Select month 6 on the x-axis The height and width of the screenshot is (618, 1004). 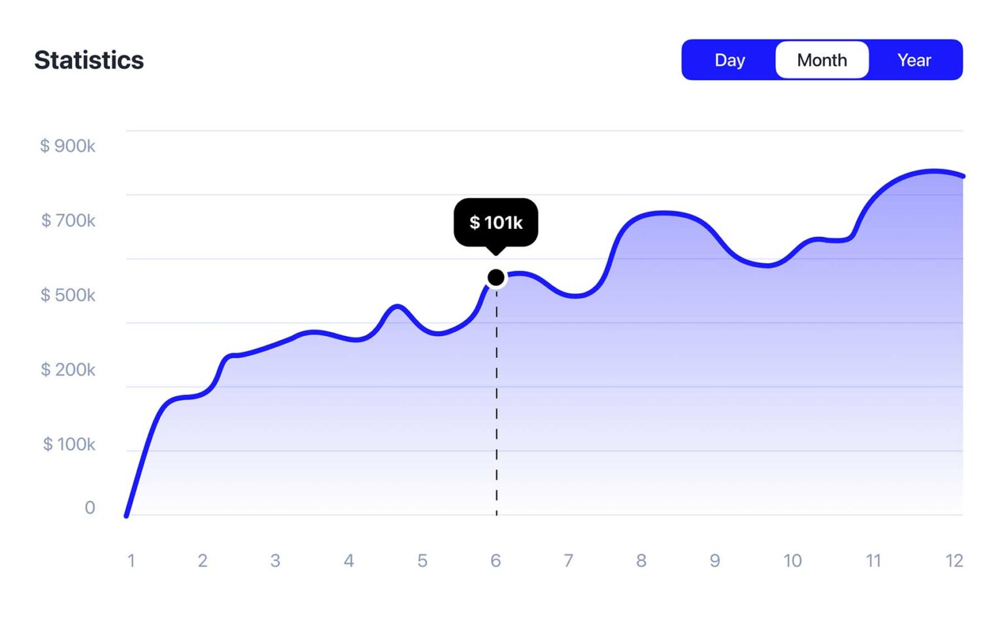click(495, 560)
